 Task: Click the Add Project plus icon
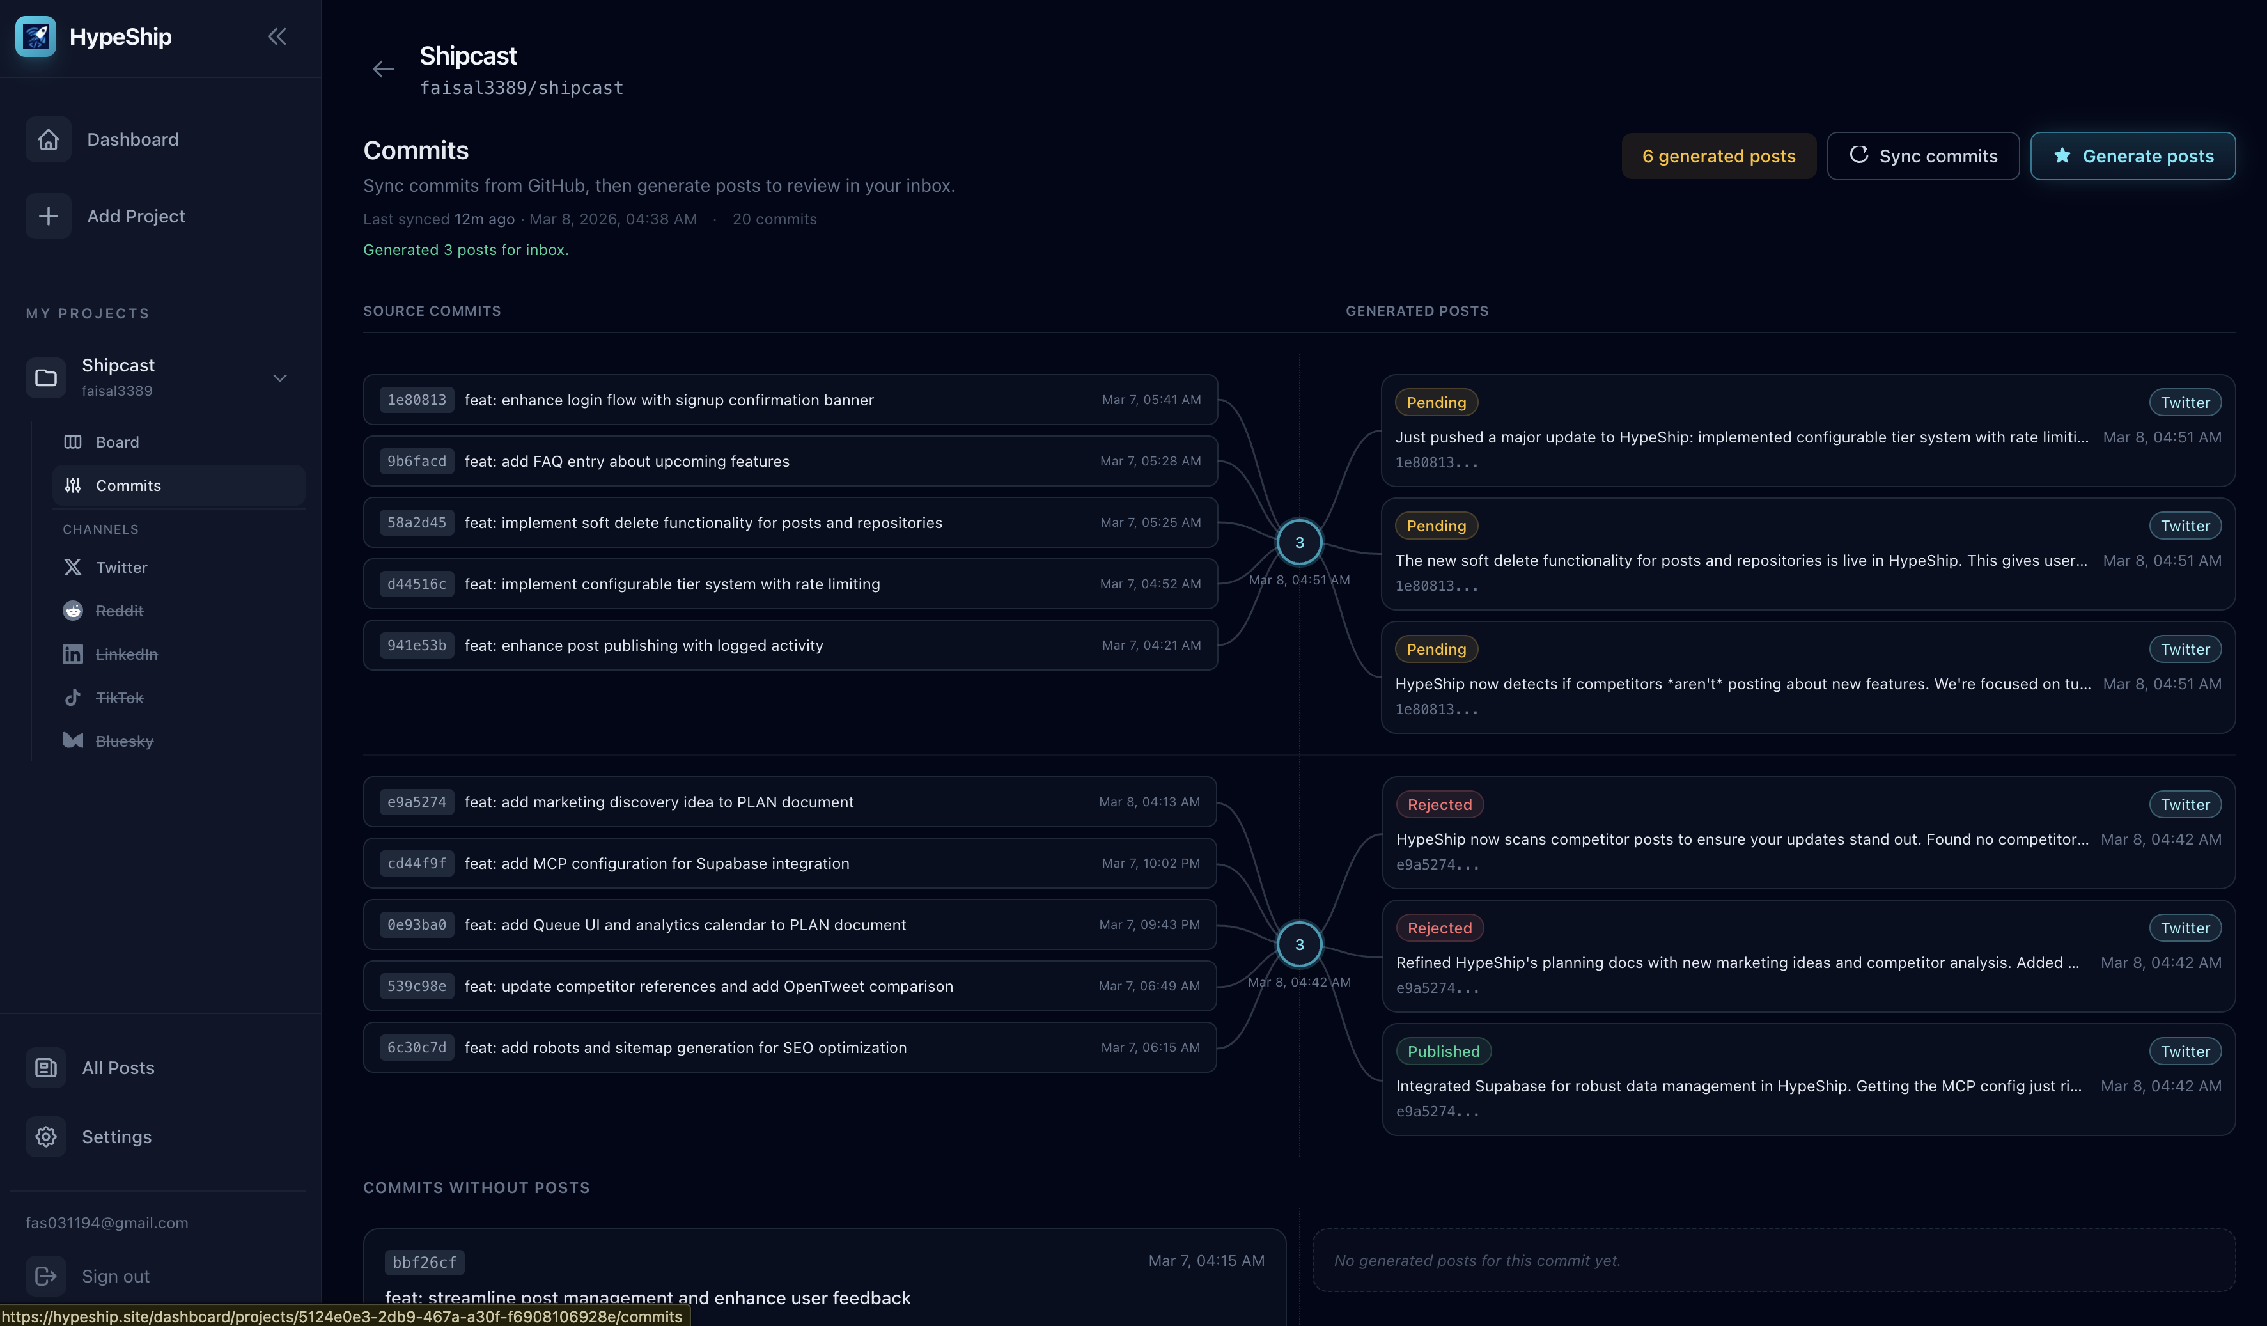[48, 216]
